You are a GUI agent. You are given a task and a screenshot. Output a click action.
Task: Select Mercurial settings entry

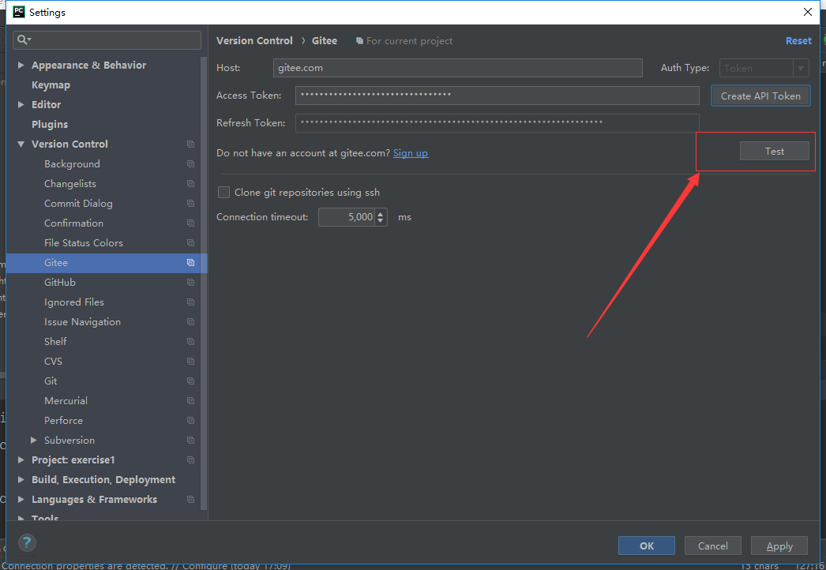(66, 401)
